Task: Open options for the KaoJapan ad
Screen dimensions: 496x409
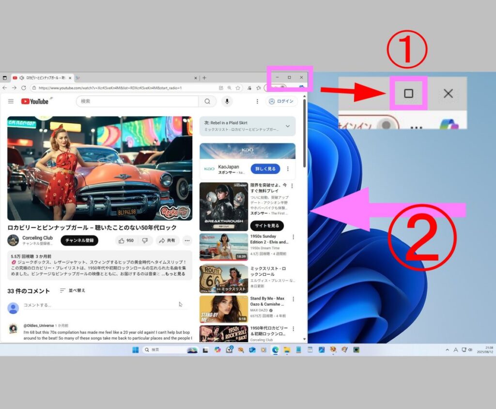Action: [288, 169]
